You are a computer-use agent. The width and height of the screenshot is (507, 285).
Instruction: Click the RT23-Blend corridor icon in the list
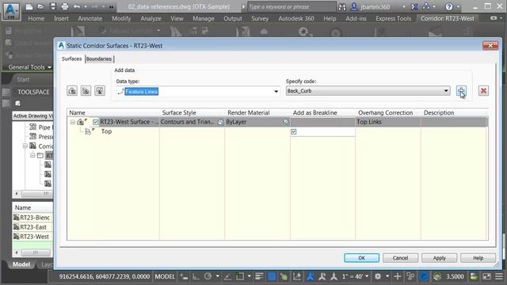tap(16, 218)
